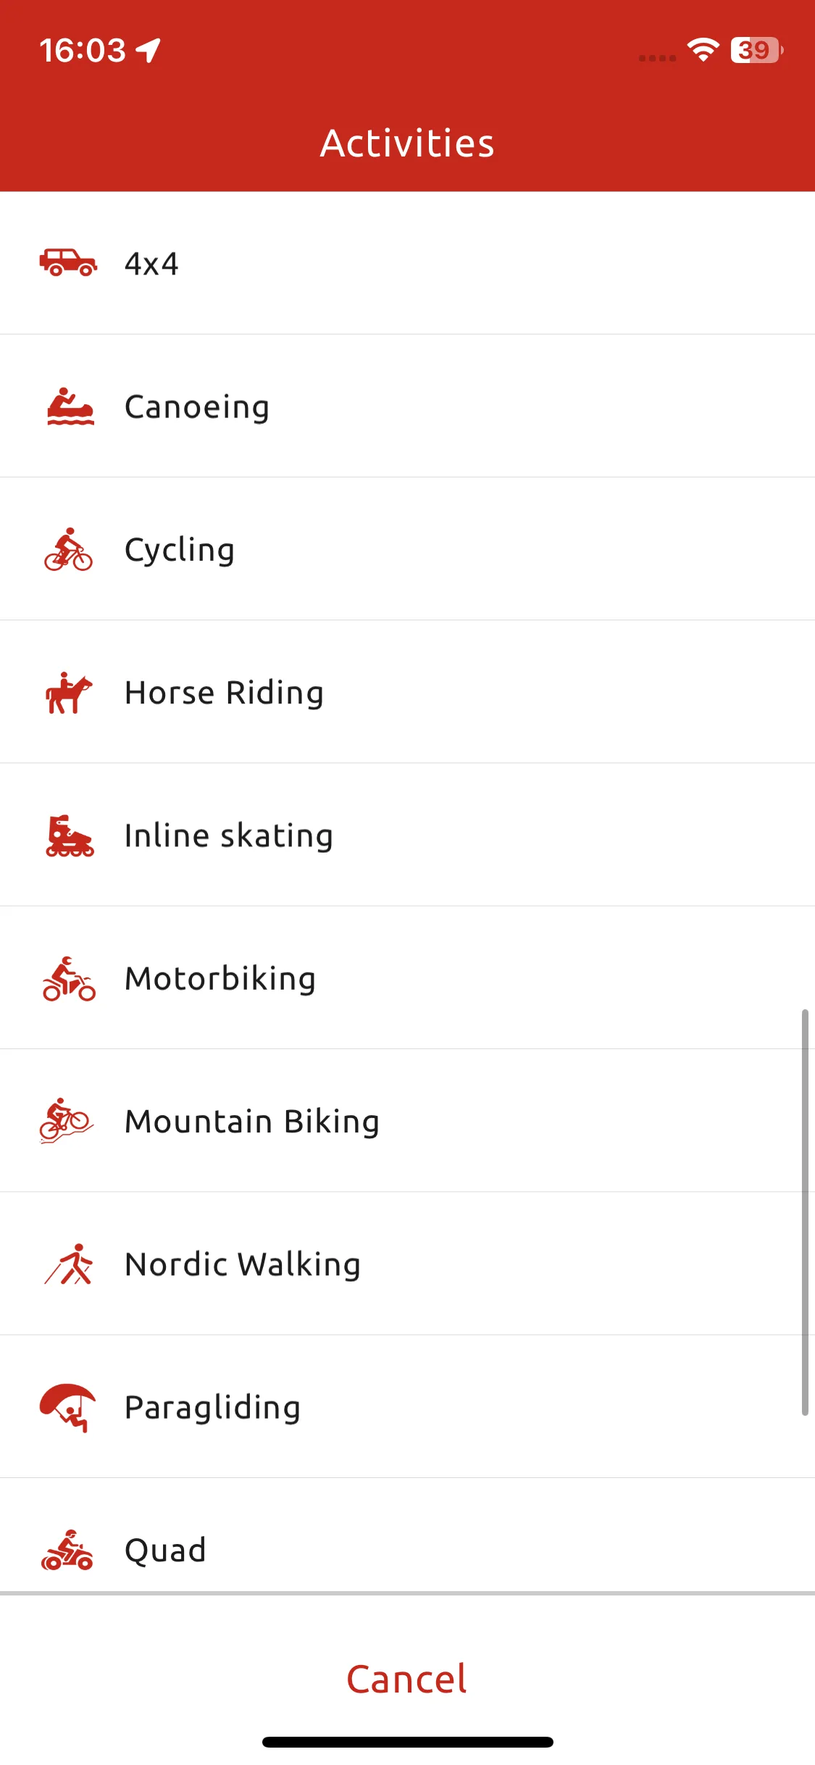The width and height of the screenshot is (815, 1765).
Task: Select the Quad activity label
Action: [x=165, y=1551]
